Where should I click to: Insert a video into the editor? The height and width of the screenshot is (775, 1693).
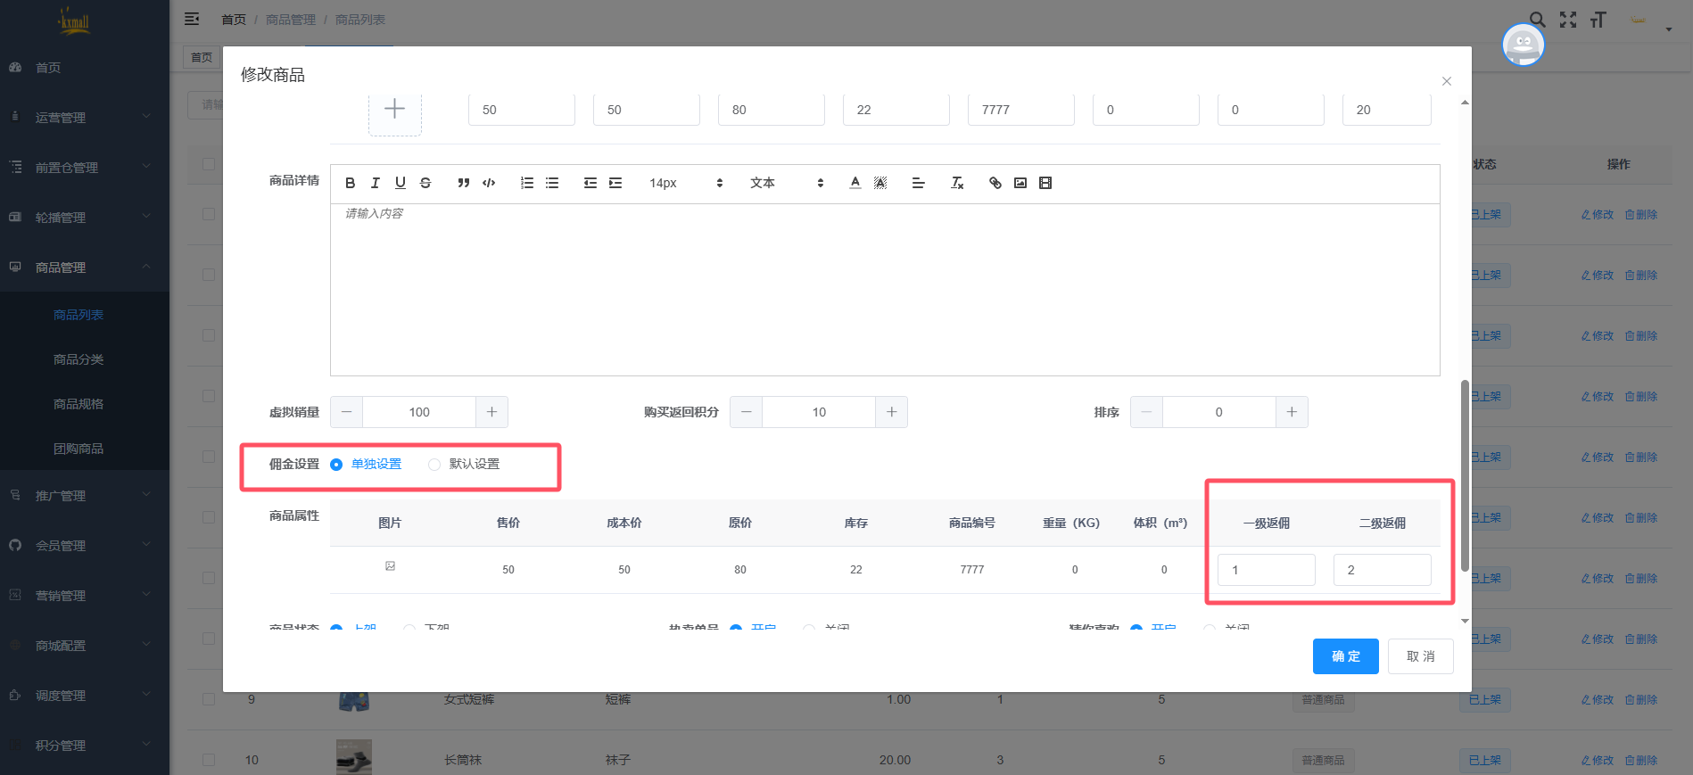pos(1045,183)
